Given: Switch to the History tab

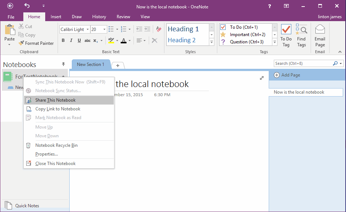Looking at the screenshot, I should (99, 16).
